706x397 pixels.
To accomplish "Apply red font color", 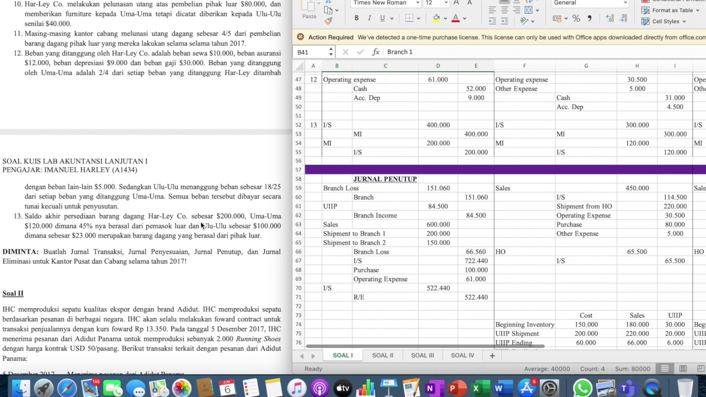I will (456, 18).
